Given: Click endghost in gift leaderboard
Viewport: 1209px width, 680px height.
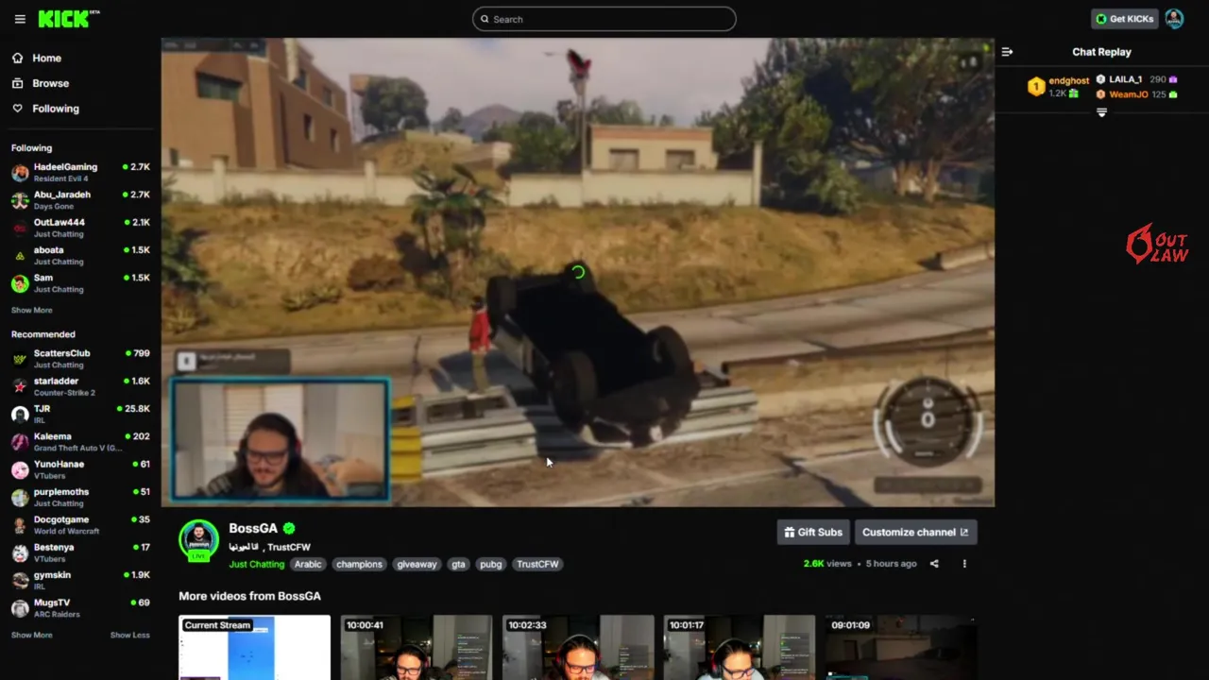Looking at the screenshot, I should (x=1068, y=81).
